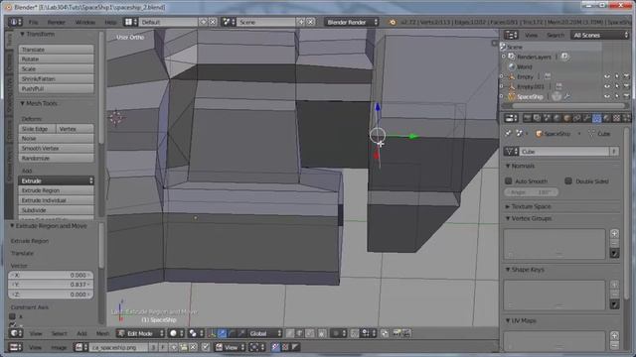Toggle renderability camera for Empty
636x357 pixels.
pos(627,76)
